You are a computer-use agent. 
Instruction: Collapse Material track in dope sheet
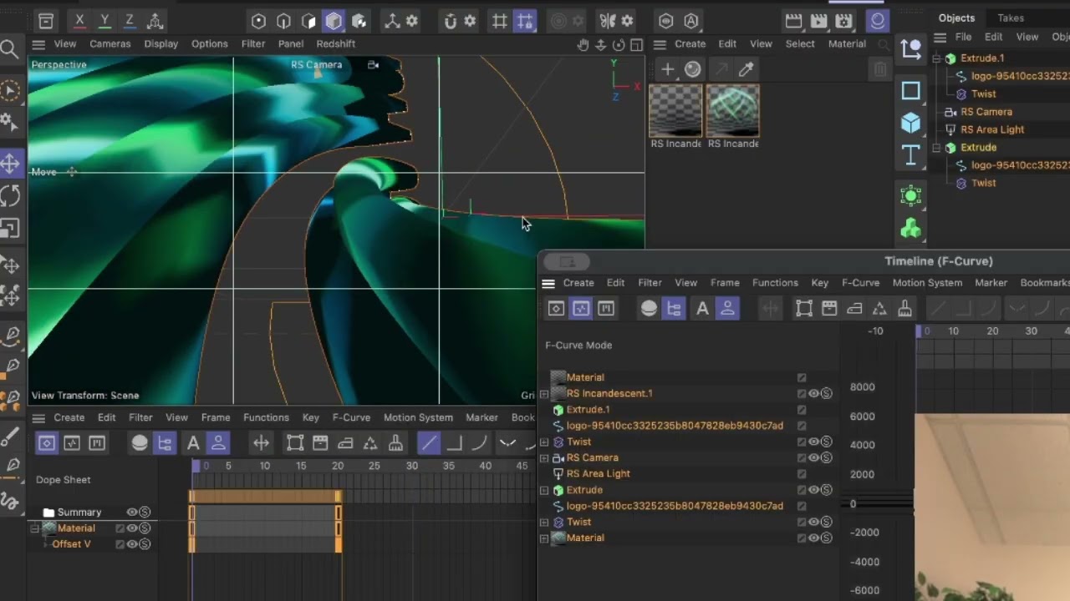[35, 528]
